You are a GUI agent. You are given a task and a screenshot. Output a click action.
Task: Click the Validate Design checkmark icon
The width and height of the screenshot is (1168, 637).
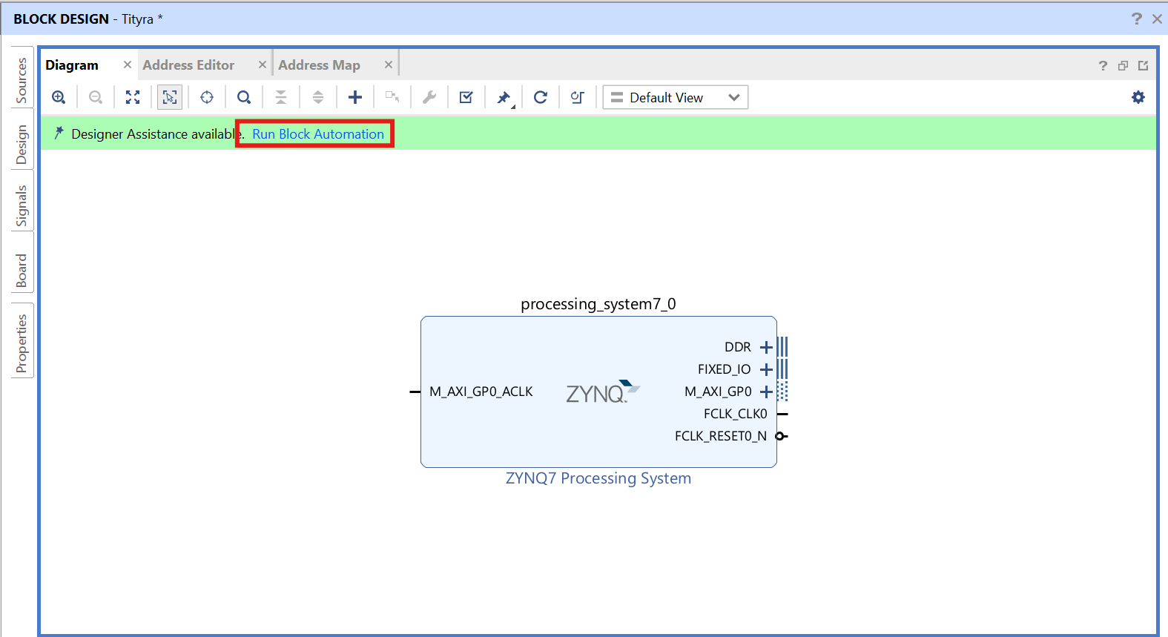(x=466, y=97)
